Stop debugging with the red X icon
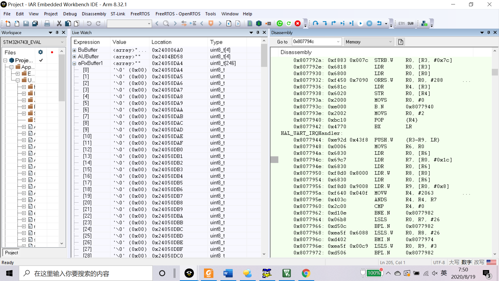Image resolution: width=499 pixels, height=281 pixels. coord(298,23)
